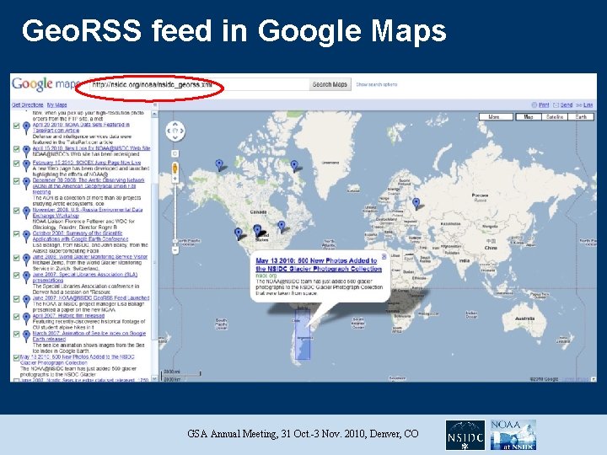Switch to the Map view tab

[x=529, y=117]
